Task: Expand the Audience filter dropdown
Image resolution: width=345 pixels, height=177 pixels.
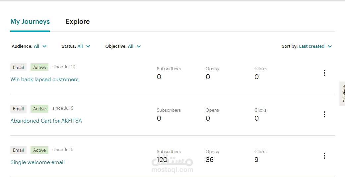Action: pyautogui.click(x=29, y=46)
